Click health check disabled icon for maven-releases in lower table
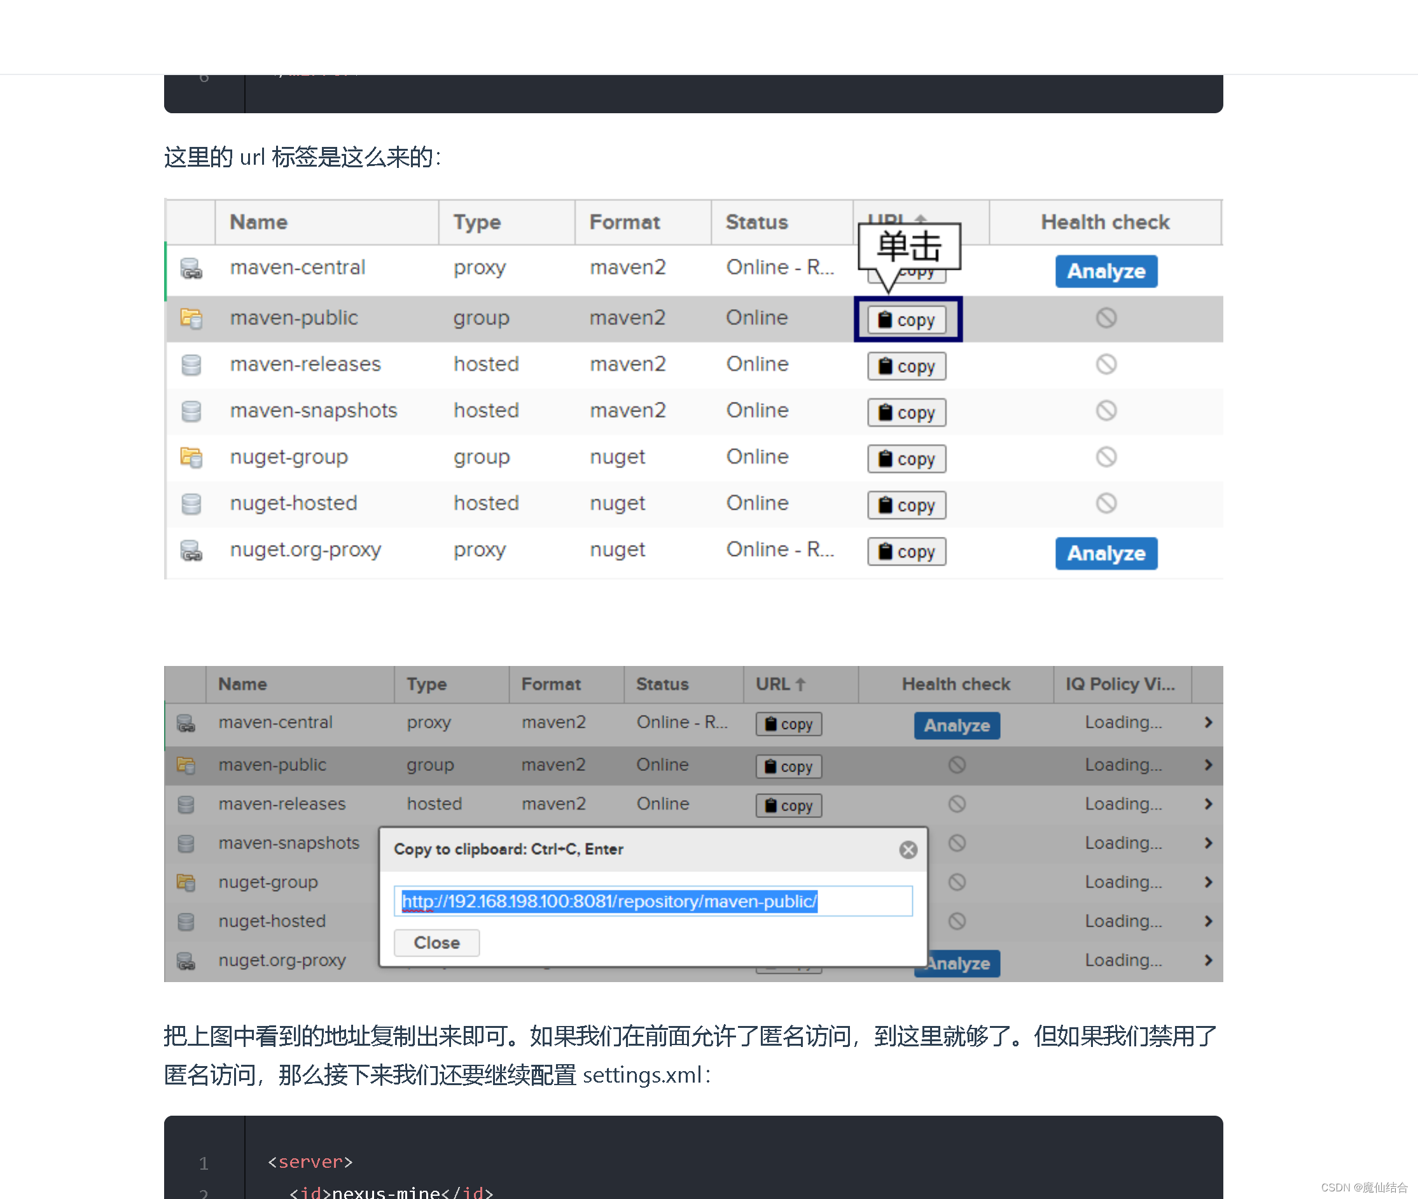 [956, 804]
